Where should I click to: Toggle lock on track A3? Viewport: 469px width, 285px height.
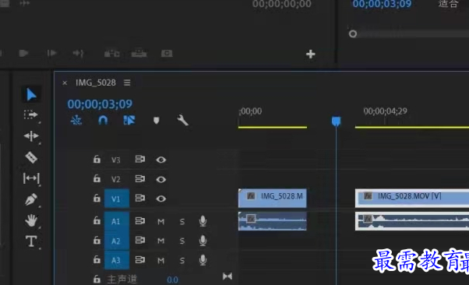(97, 259)
